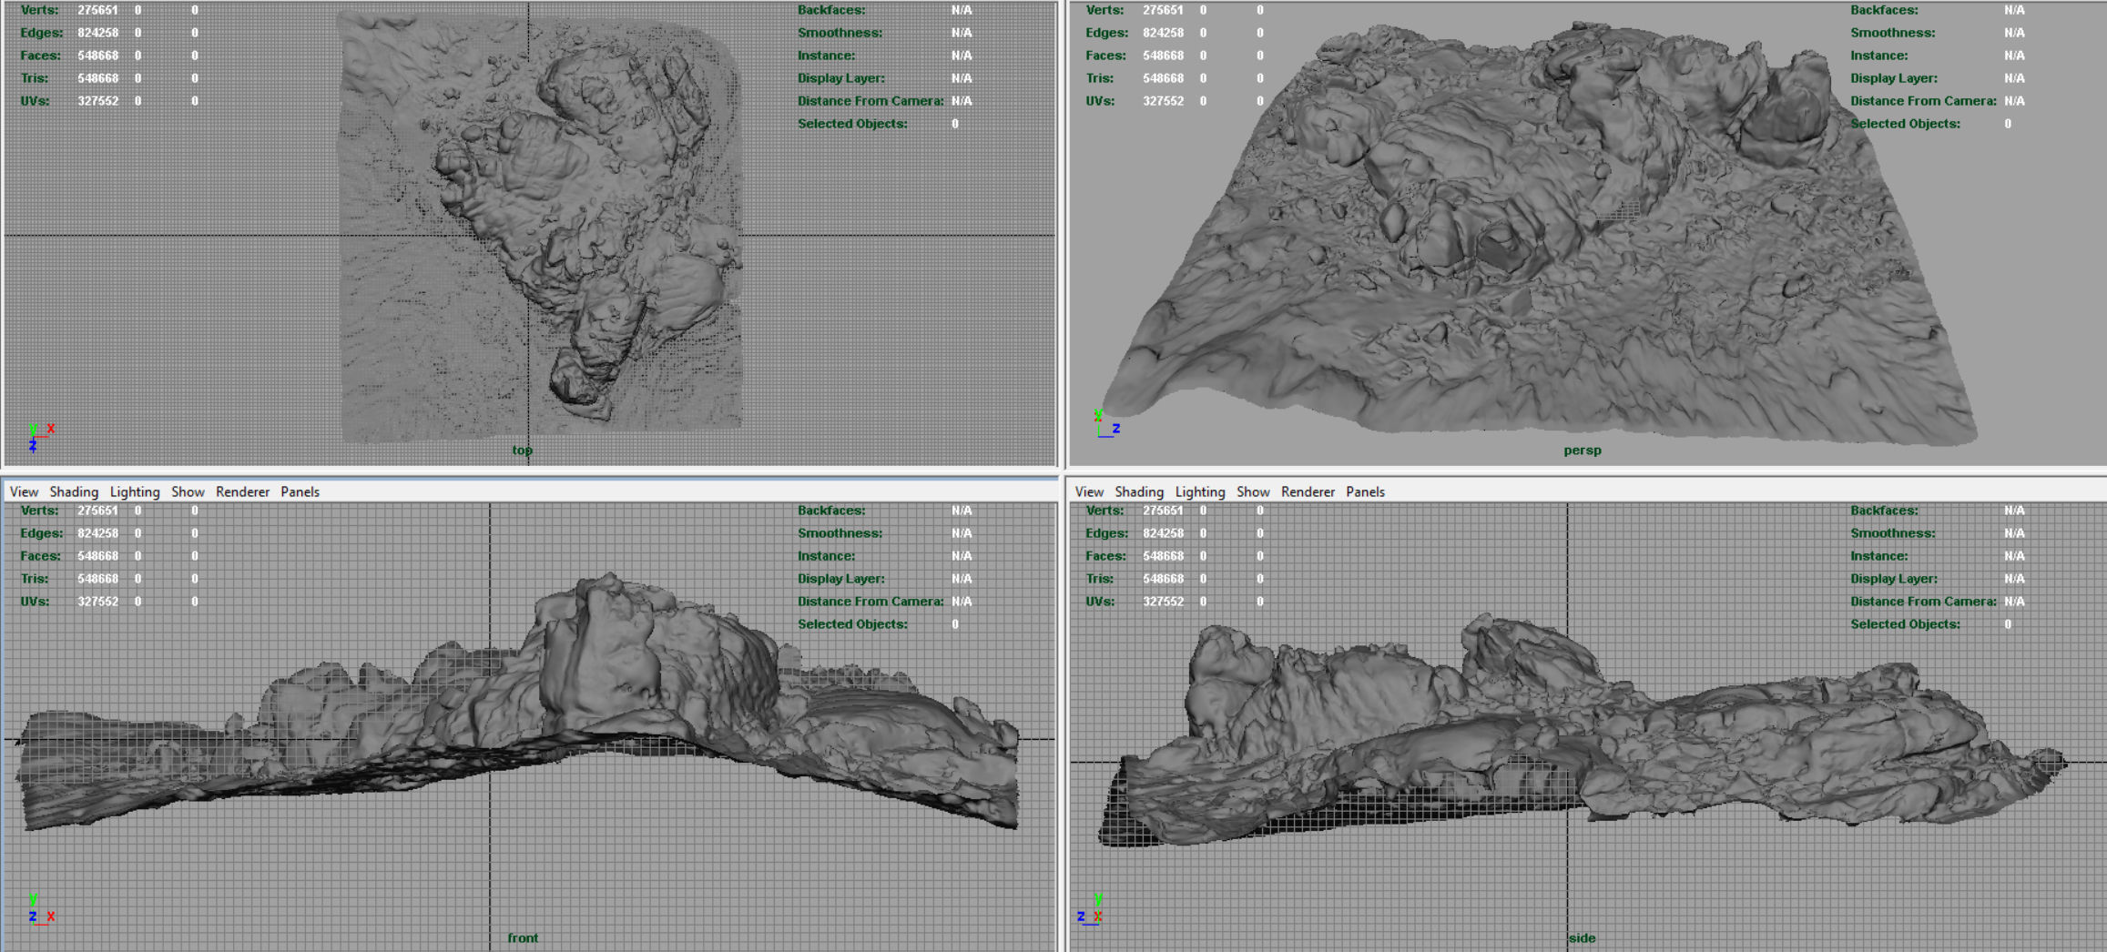Open the Show menu in side panel
2107x952 pixels.
[x=1253, y=491]
